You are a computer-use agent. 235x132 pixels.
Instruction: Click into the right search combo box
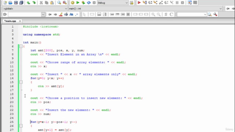190,15
